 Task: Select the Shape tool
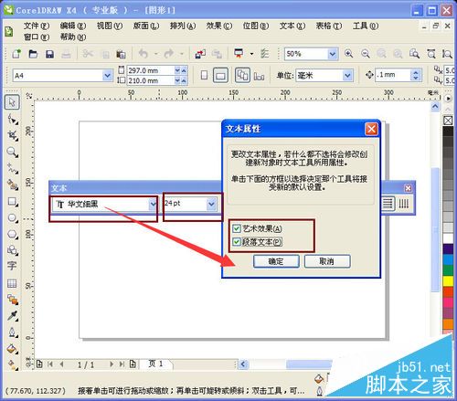[13, 119]
